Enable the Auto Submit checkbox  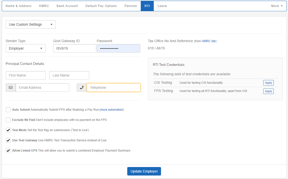pyautogui.click(x=8, y=110)
